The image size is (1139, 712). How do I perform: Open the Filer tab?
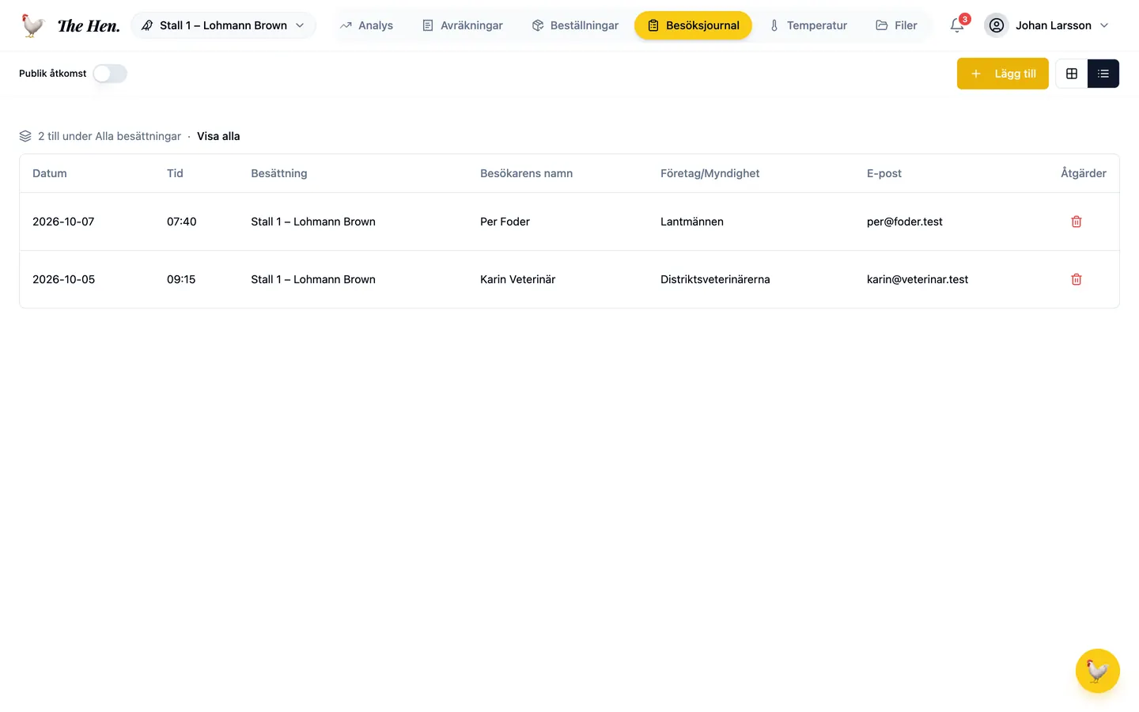coord(896,25)
